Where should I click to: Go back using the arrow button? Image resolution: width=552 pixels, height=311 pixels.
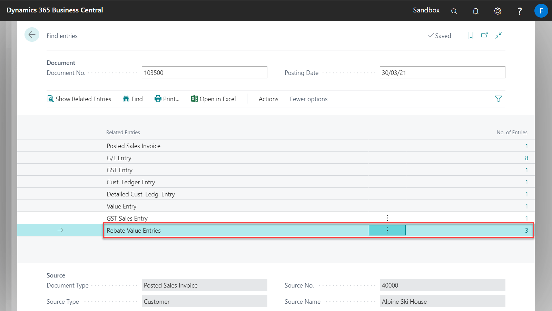(32, 35)
